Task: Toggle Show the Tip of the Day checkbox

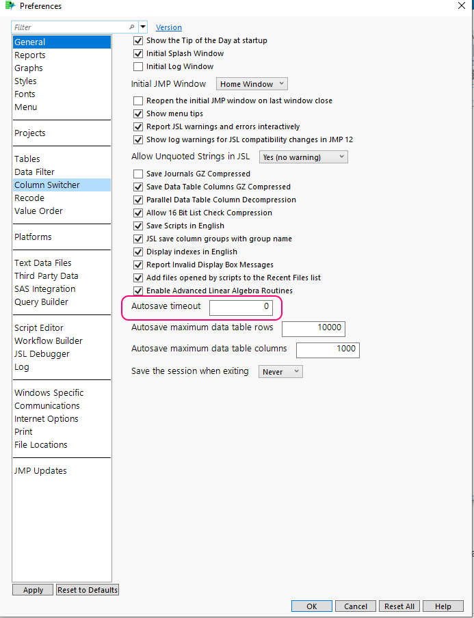Action: pyautogui.click(x=138, y=40)
